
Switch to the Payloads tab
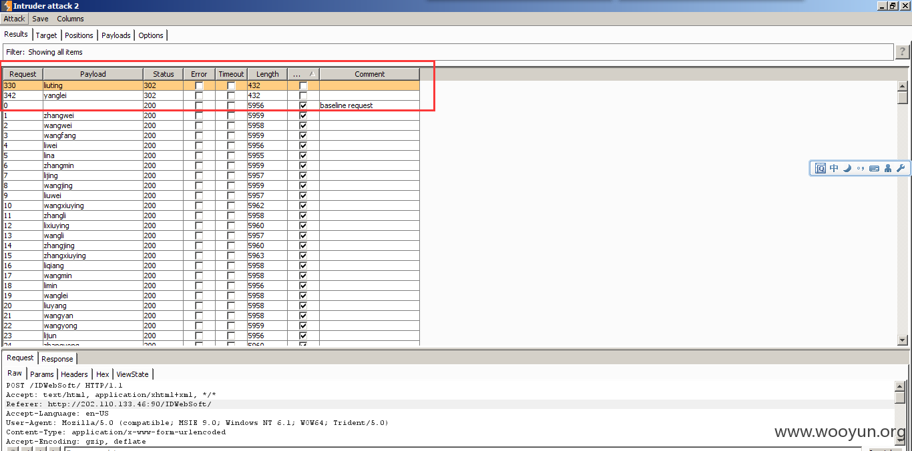pos(116,35)
